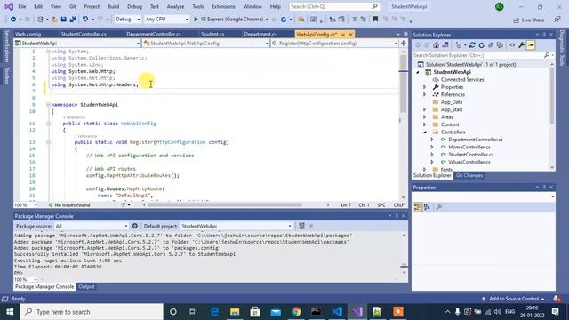Open Debug configuration dropdown
Screen dimensions: 569x320
(127, 20)
